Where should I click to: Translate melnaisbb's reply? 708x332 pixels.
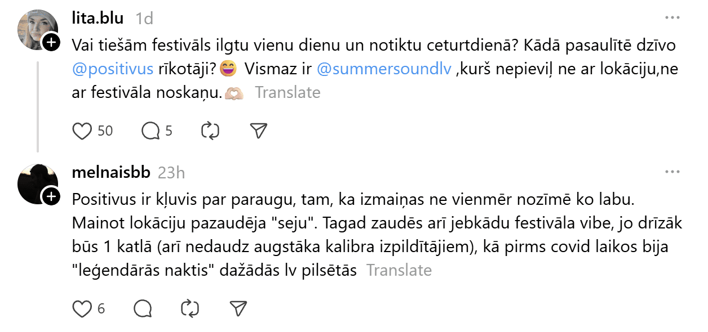(399, 270)
